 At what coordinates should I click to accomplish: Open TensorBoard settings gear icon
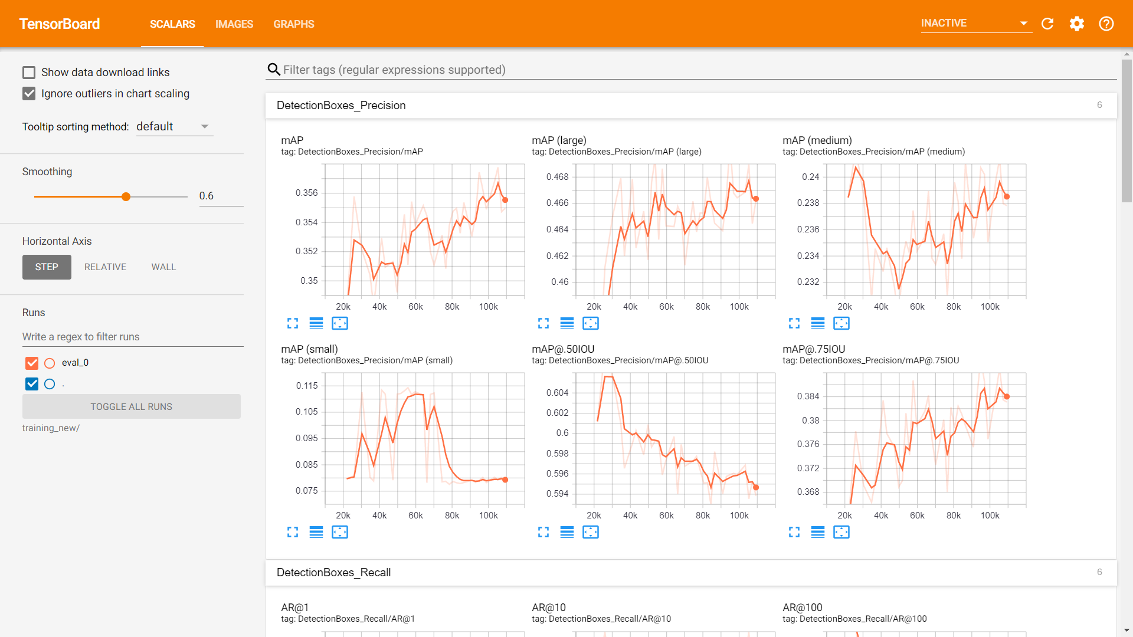tap(1077, 24)
